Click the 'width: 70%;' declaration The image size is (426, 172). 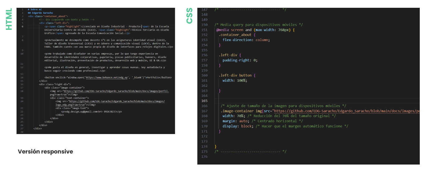tap(233, 116)
